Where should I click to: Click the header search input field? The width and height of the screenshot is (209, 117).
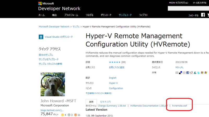pos(188,8)
